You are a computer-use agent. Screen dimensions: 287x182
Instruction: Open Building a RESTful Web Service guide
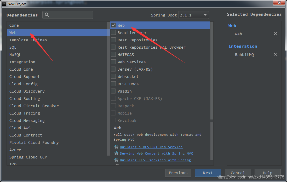151,147
